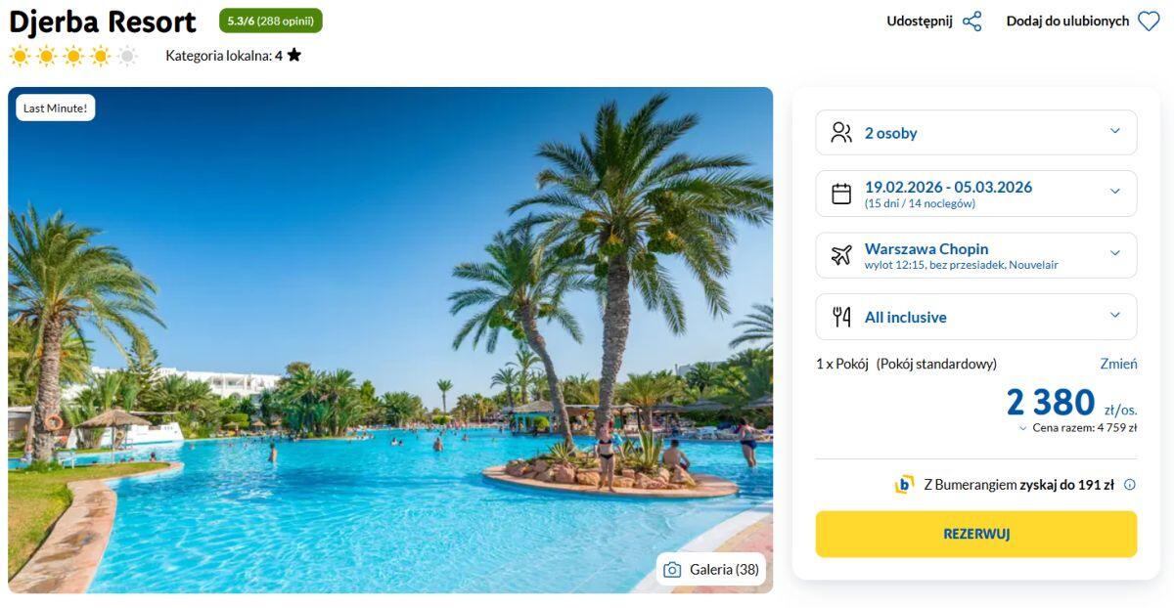
Task: Click the Zmień room link
Action: [1118, 364]
